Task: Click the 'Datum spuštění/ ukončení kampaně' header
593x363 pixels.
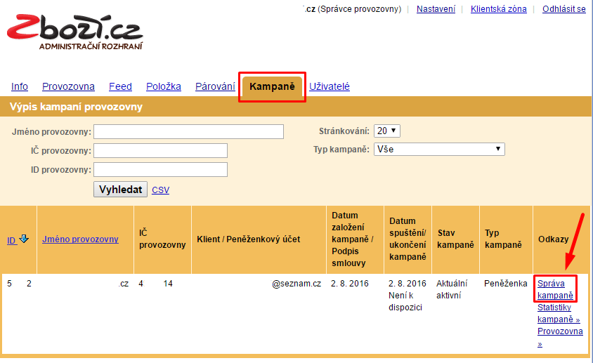Action: coord(408,239)
